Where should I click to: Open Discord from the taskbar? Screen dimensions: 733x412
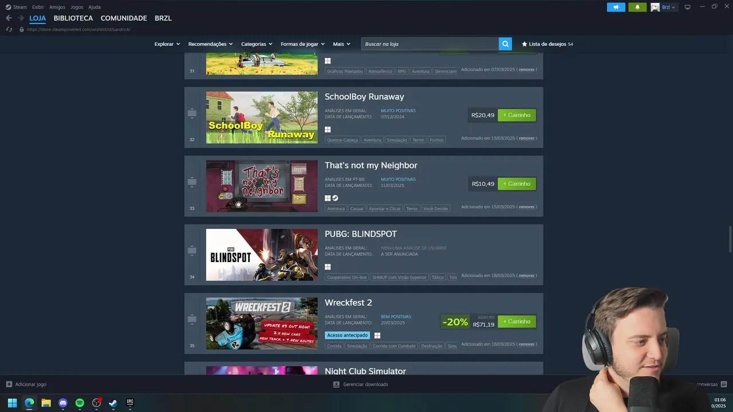[63, 403]
